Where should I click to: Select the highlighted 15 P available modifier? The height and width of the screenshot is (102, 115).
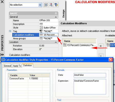coord(112,45)
